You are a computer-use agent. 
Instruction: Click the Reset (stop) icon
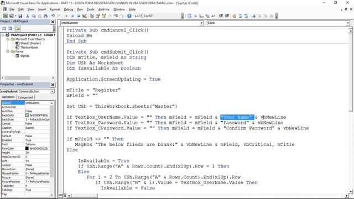79,16
